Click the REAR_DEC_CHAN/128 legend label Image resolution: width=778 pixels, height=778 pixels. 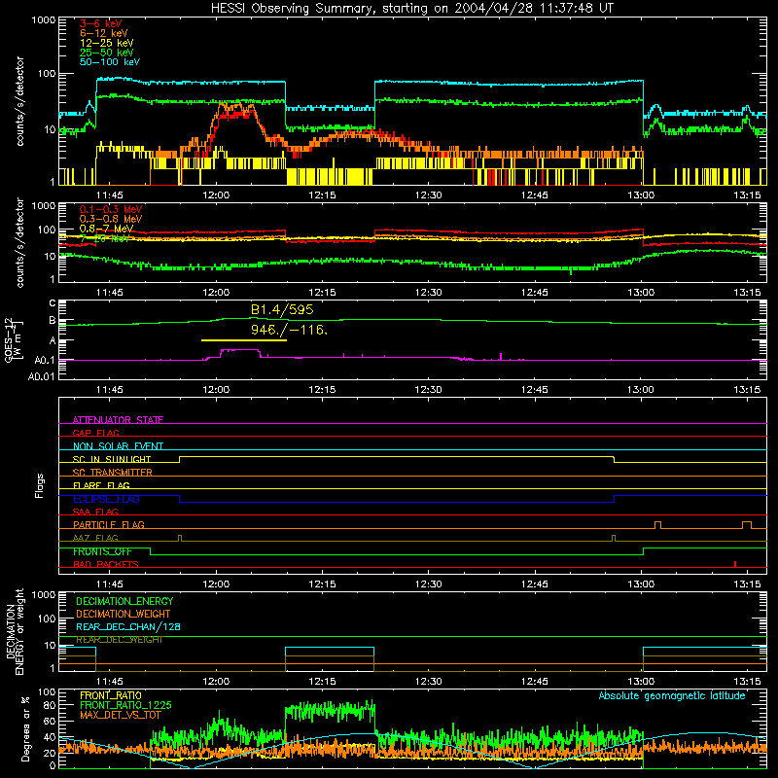(x=128, y=626)
